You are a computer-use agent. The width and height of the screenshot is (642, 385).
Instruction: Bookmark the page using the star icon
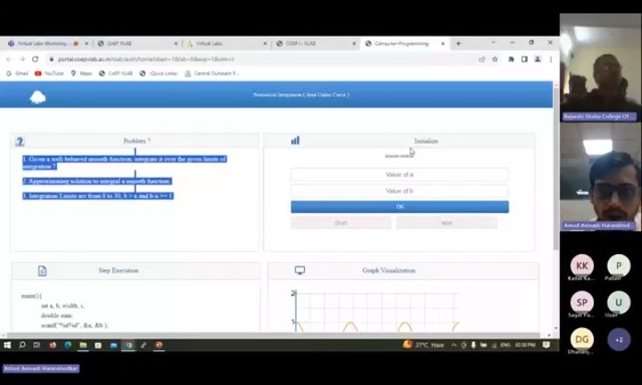point(496,59)
